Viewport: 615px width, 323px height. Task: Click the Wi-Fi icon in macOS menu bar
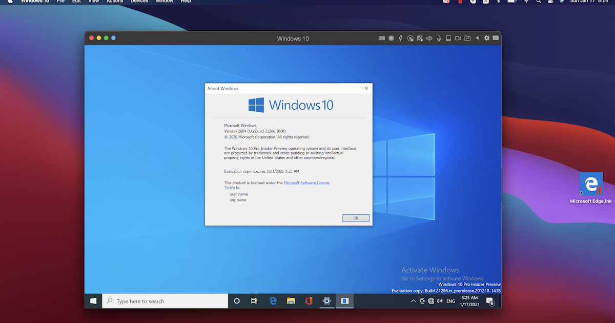[526, 2]
